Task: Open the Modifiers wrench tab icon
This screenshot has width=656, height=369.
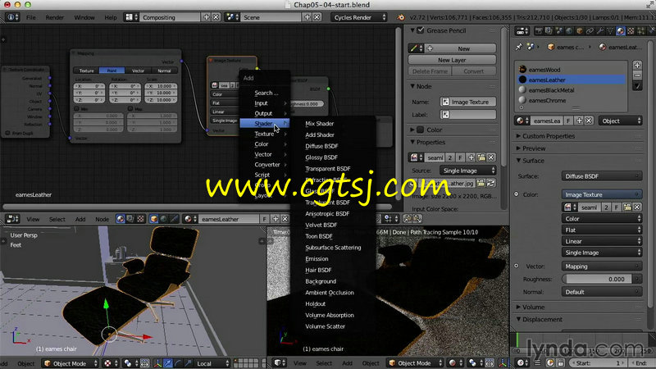Action: [x=600, y=30]
